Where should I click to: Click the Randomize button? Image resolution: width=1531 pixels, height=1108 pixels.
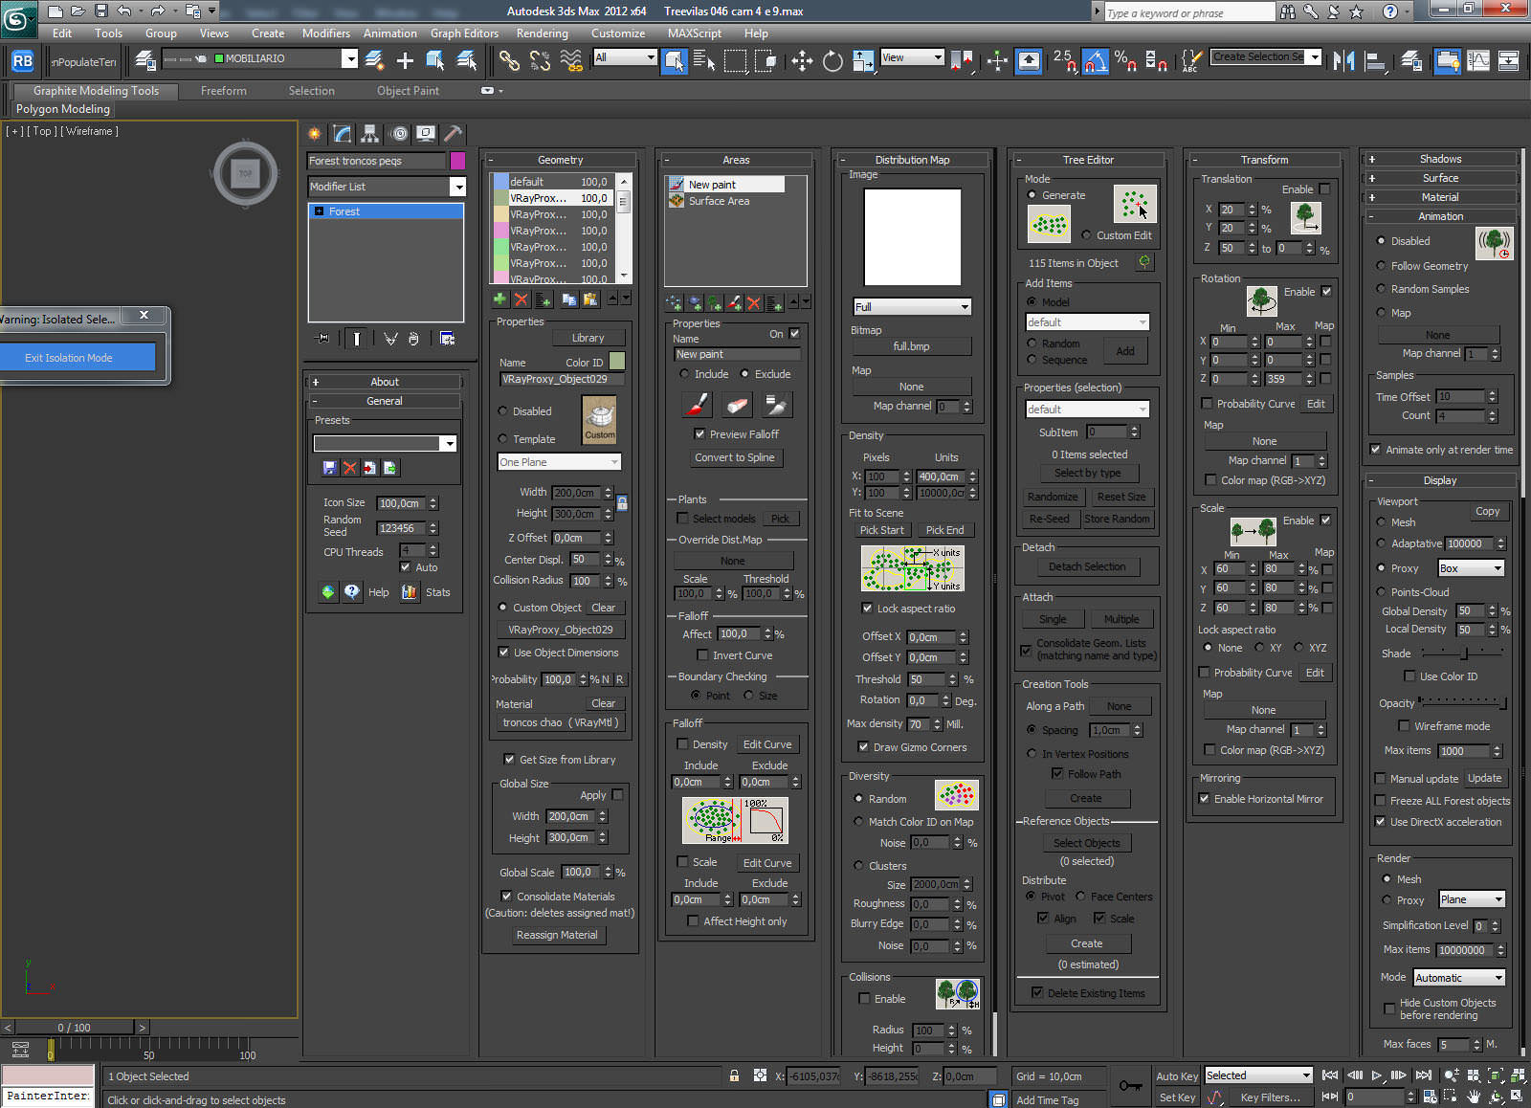tap(1053, 497)
